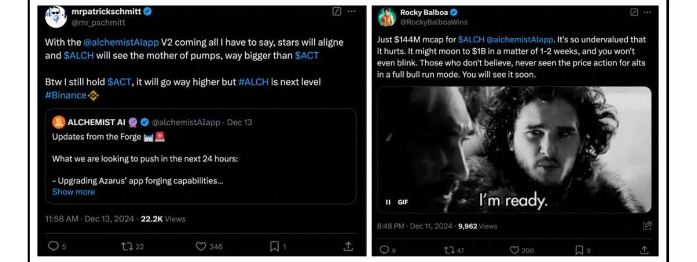697x262 pixels.
Task: Share mrpatrickschmitt's tweet via share icon
Action: (x=348, y=246)
